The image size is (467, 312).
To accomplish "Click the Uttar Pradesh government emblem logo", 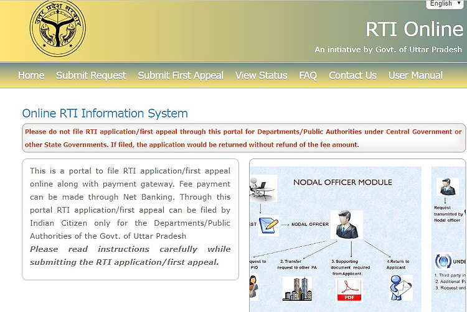I will (x=57, y=29).
